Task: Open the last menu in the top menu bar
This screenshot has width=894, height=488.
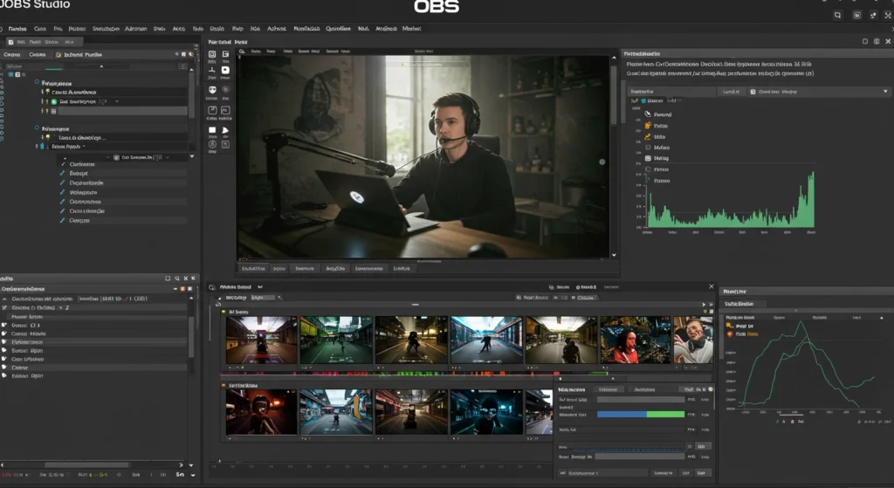Action: coord(411,29)
